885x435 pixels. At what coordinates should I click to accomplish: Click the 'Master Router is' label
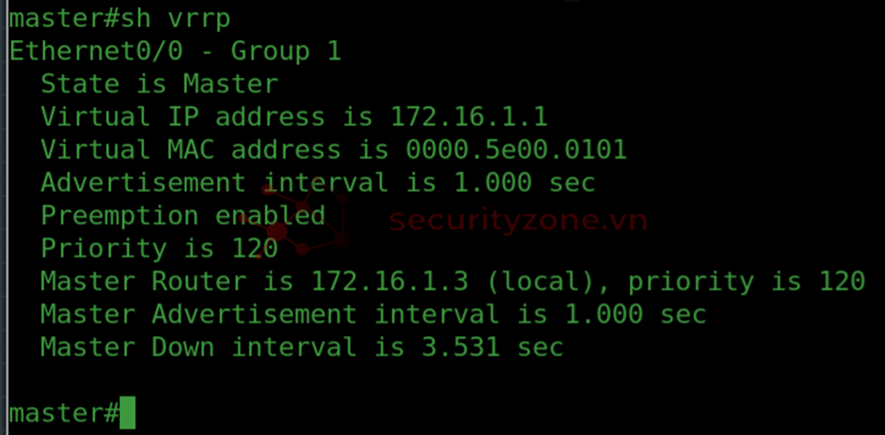(x=167, y=281)
